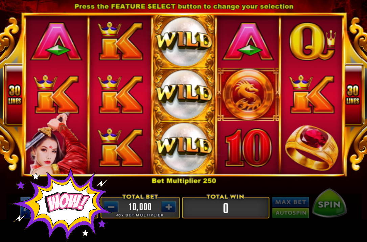Click the red 10 symbol

coord(248,147)
